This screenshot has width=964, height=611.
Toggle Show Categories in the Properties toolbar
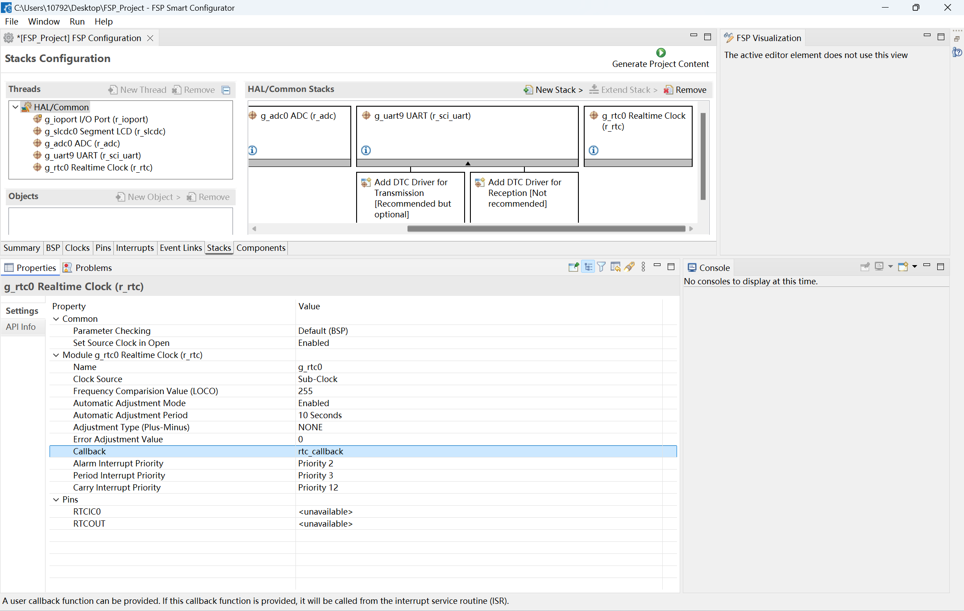point(588,267)
